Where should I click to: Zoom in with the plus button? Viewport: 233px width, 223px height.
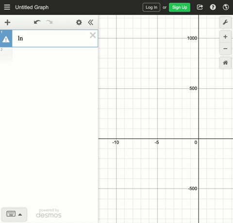(225, 37)
